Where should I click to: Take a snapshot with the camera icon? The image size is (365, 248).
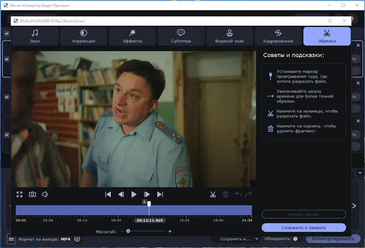pos(32,195)
